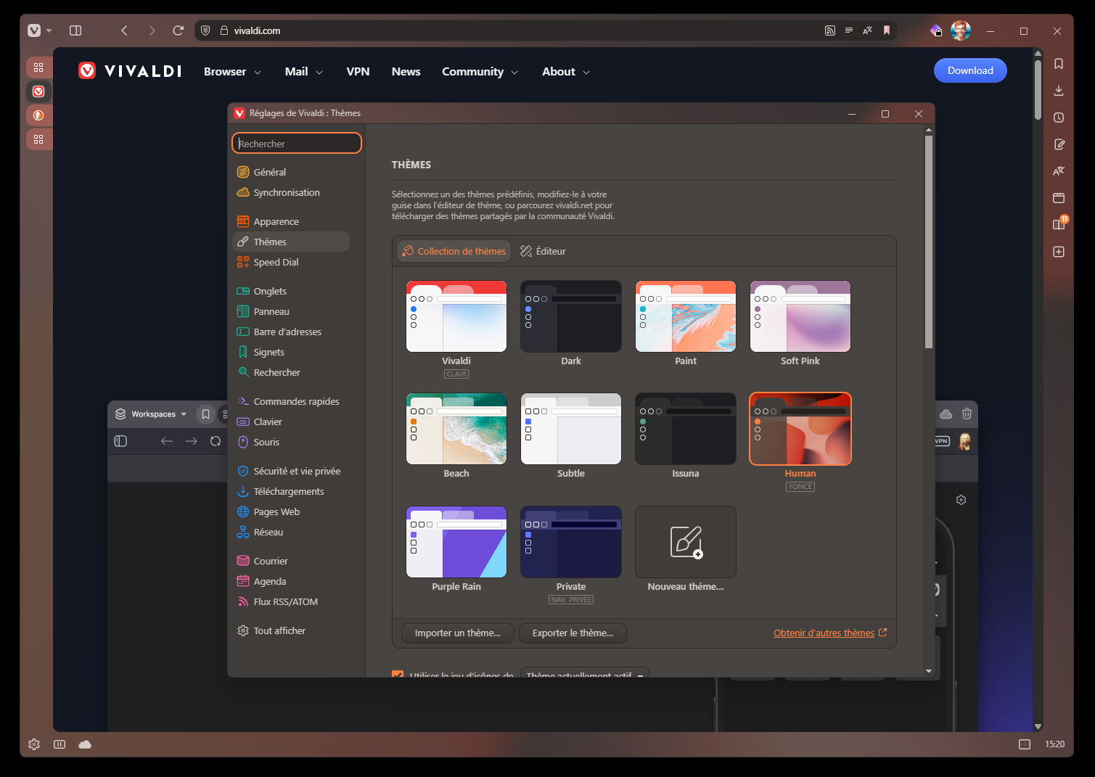This screenshot has width=1095, height=777.
Task: Click the page tiling icon in status bar
Action: click(x=1025, y=744)
